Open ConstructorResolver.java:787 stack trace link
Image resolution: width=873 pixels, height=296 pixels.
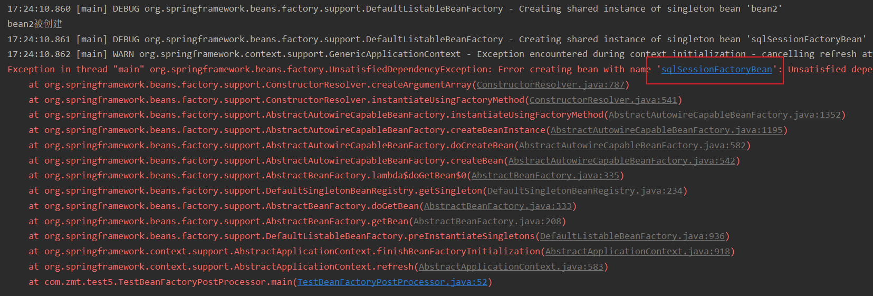coord(550,85)
